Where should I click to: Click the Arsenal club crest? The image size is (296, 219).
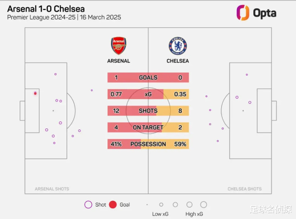pyautogui.click(x=118, y=46)
